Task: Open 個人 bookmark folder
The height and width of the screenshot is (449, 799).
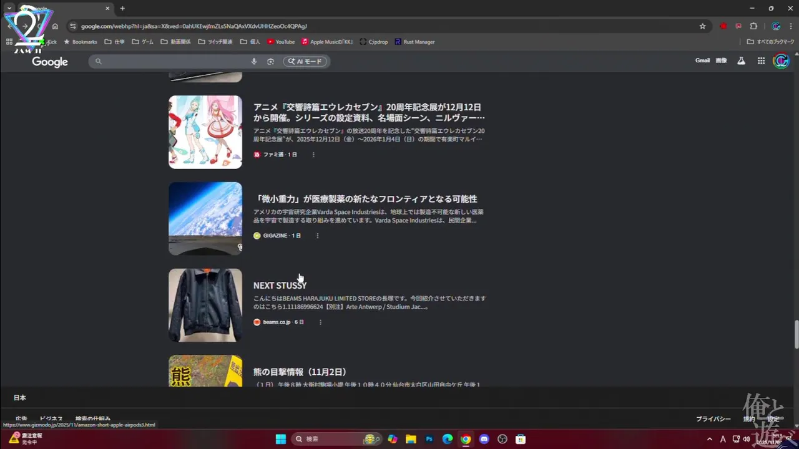Action: (250, 42)
